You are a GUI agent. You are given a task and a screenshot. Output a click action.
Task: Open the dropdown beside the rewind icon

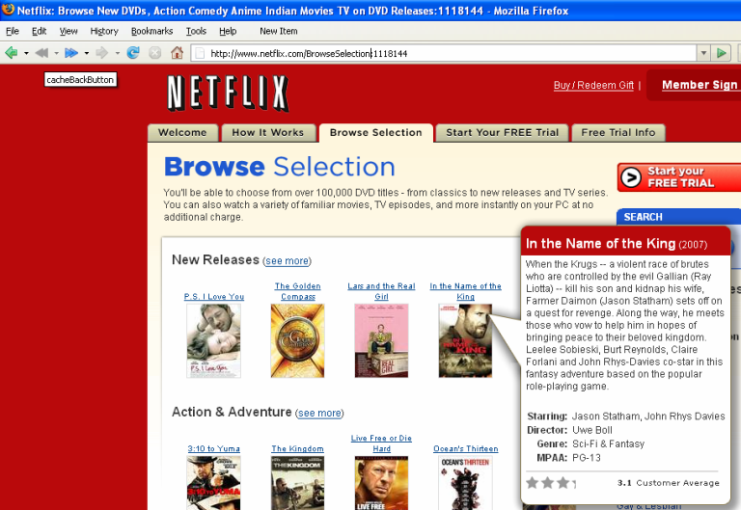pos(56,53)
